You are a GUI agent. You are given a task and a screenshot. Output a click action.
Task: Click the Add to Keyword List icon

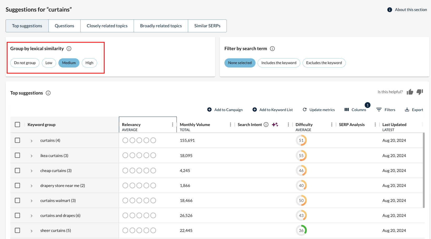pyautogui.click(x=255, y=110)
